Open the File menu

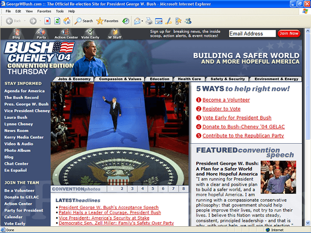pos(8,11)
